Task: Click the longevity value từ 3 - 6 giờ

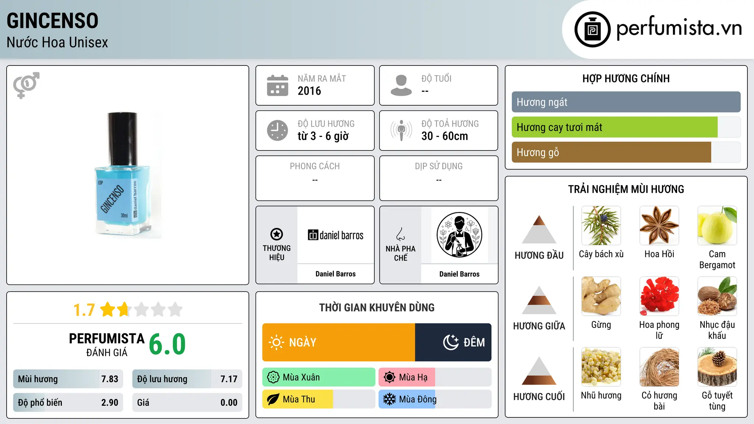Action: tap(323, 136)
